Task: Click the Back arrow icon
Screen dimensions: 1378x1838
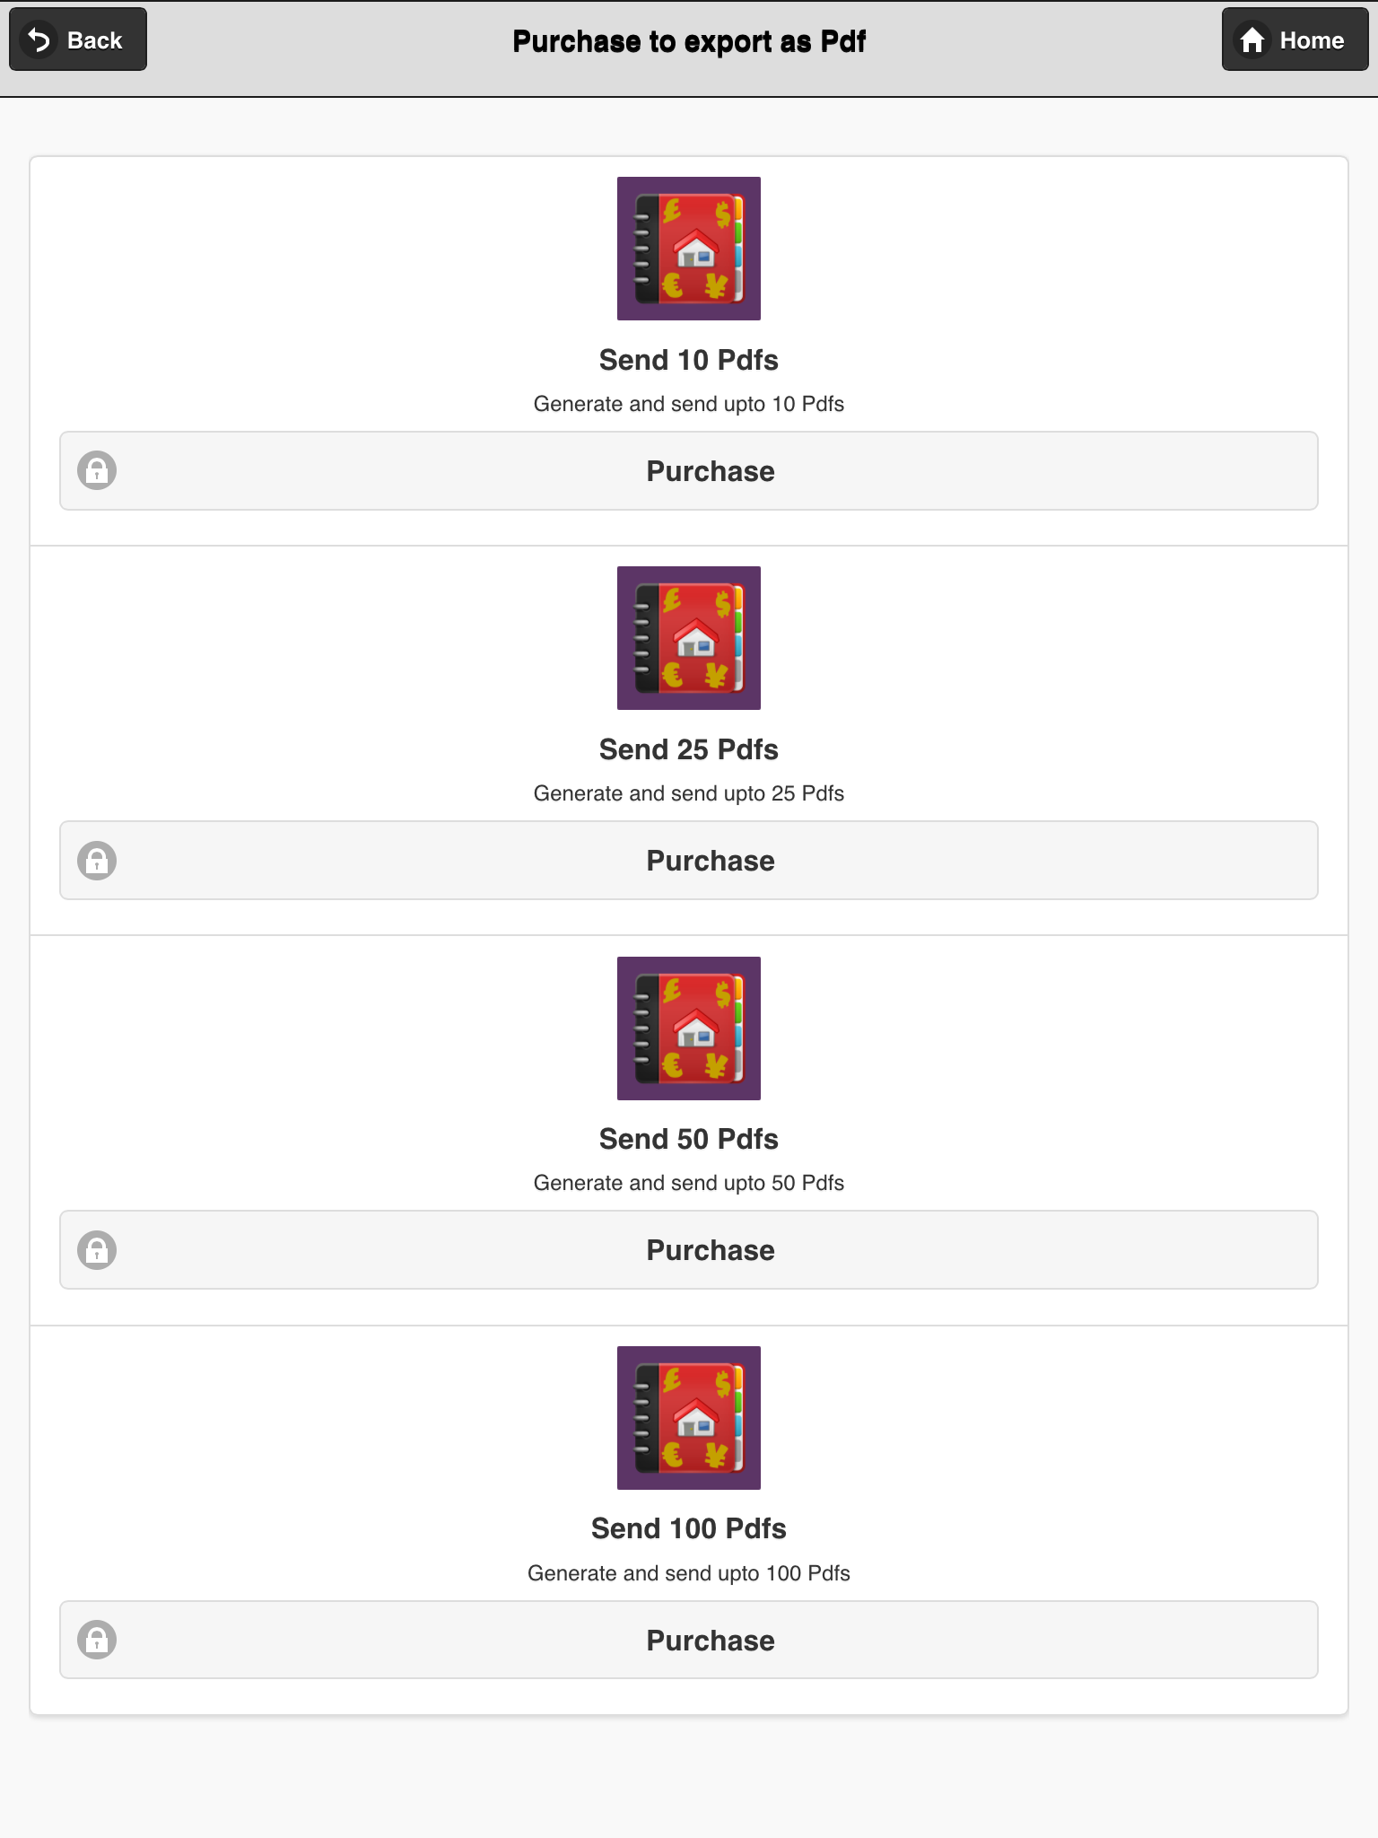Action: click(39, 39)
